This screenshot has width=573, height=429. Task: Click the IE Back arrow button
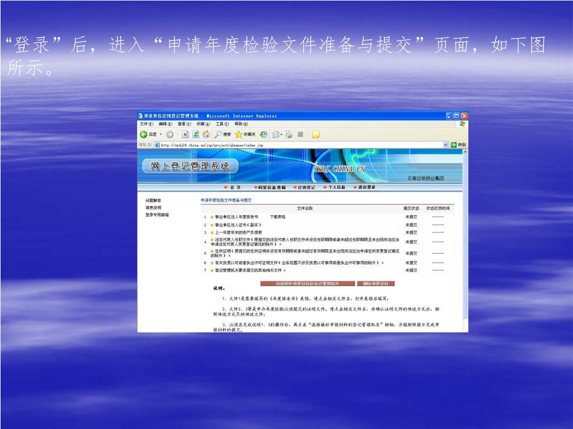click(x=144, y=135)
